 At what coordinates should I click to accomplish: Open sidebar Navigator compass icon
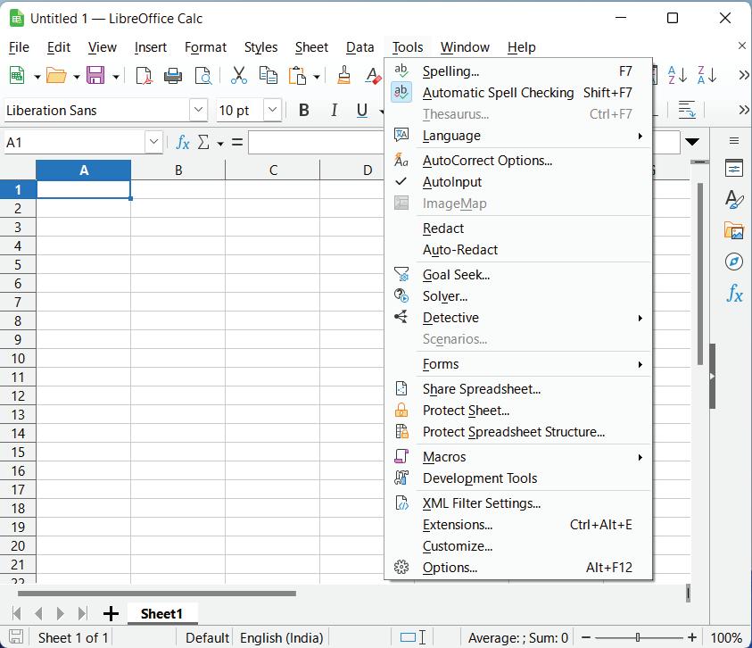734,262
